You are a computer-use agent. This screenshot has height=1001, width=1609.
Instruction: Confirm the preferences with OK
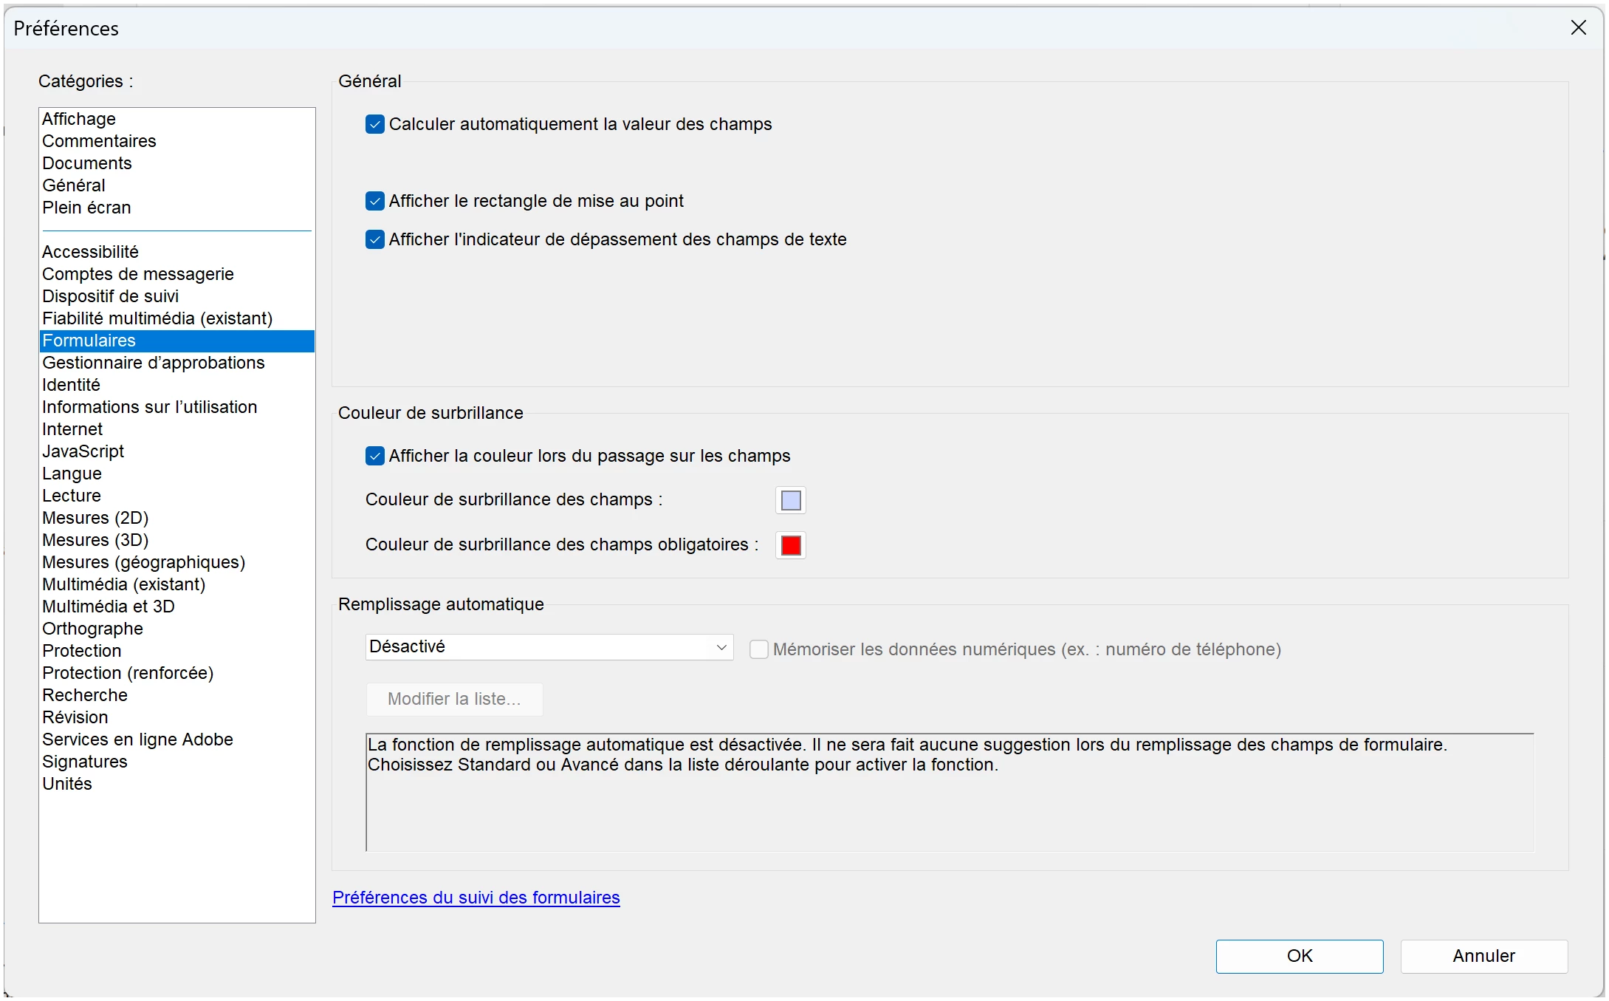tap(1299, 956)
